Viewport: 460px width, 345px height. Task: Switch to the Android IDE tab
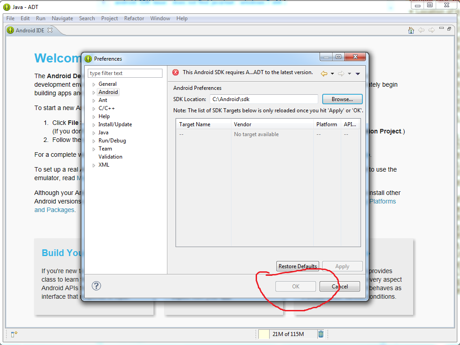pyautogui.click(x=30, y=30)
